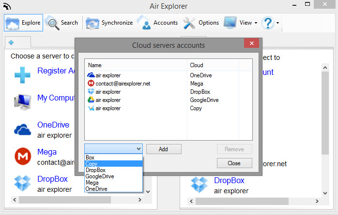Click the Options wrench icon

point(189,23)
